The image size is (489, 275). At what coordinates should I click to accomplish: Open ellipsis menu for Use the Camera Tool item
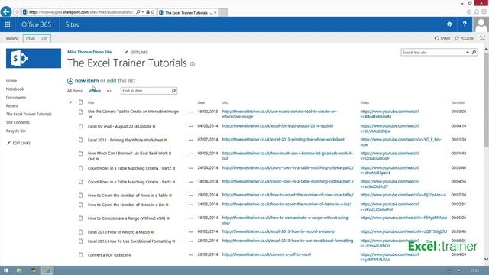coord(190,112)
